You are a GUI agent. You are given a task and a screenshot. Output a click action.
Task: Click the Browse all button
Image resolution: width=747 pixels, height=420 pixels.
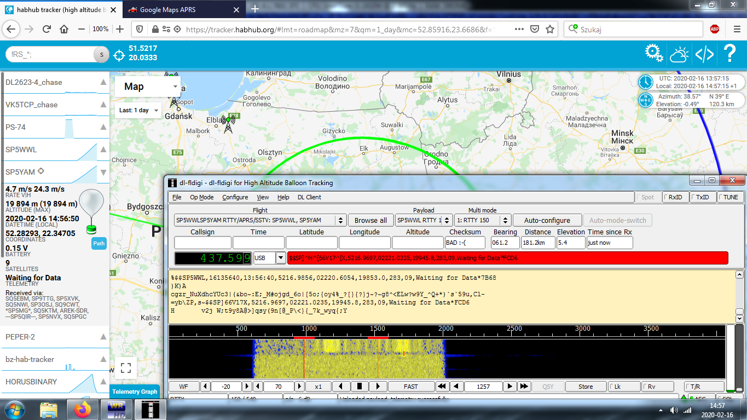coord(370,220)
